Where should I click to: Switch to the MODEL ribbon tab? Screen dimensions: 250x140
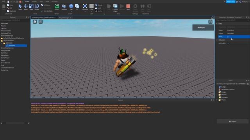coord(34,2)
